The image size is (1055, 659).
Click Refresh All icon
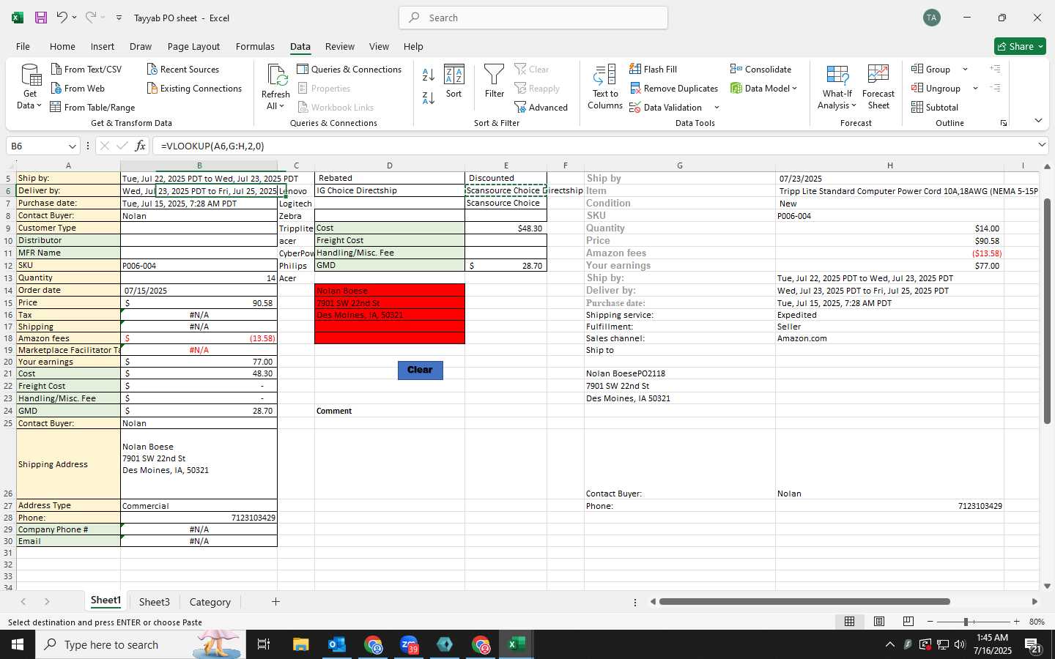click(x=276, y=75)
